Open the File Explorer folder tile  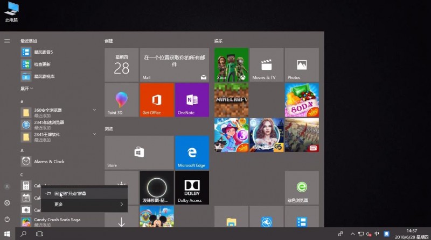click(231, 216)
